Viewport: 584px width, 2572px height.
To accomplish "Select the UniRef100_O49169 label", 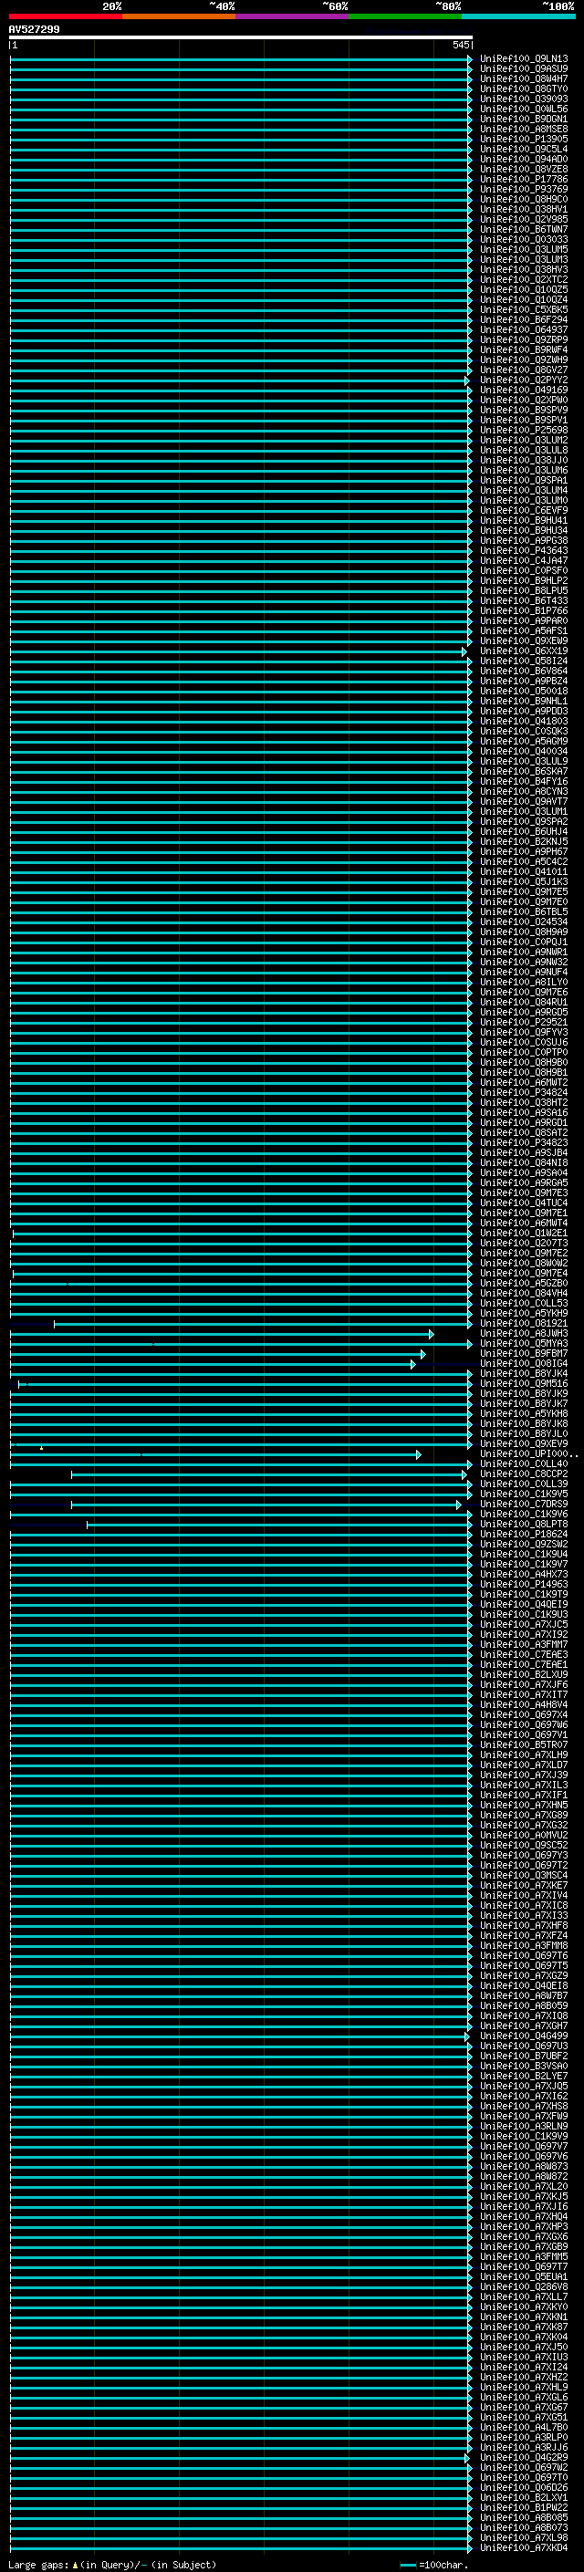I will point(524,390).
